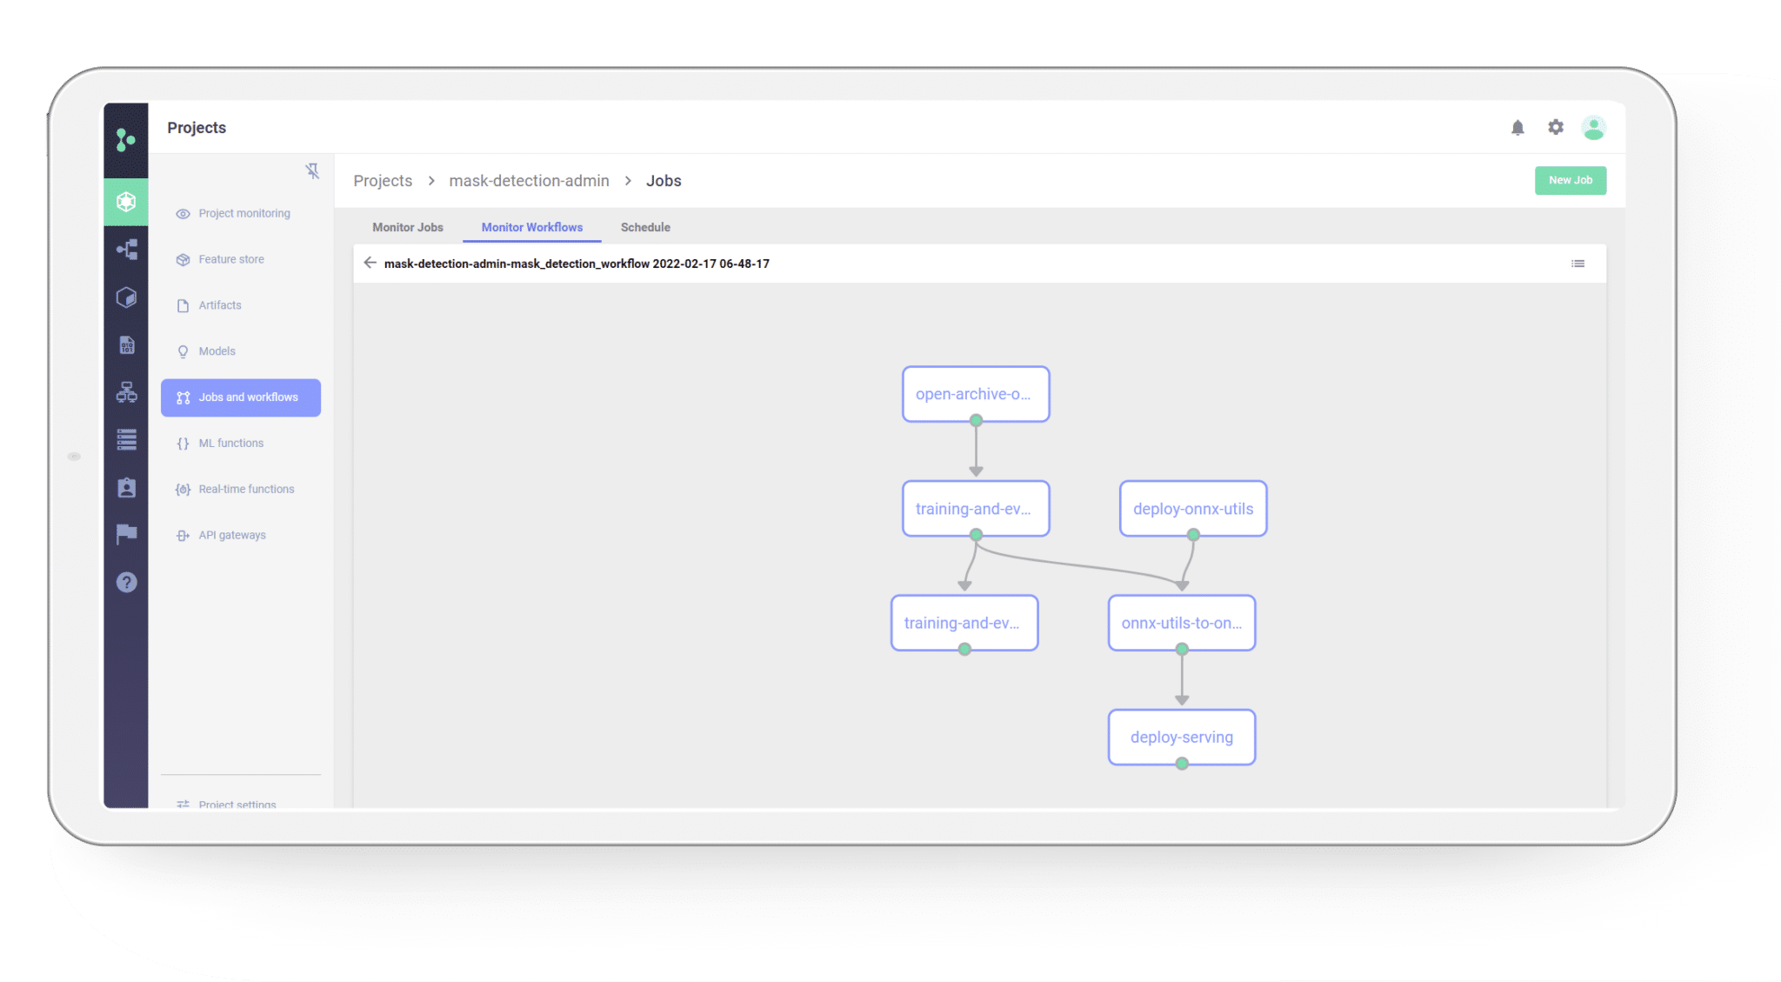Switch to the Monitor Jobs tab
The height and width of the screenshot is (982, 1781).
click(x=407, y=227)
